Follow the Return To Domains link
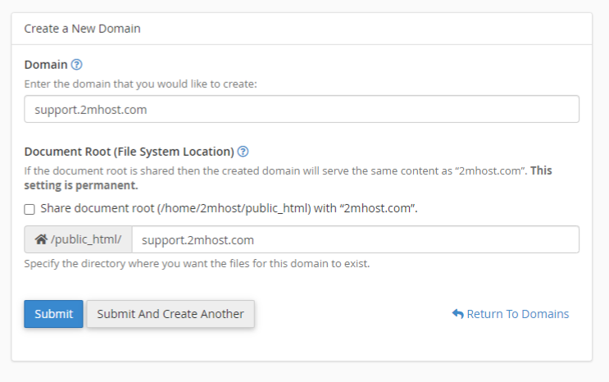609x382 pixels. click(517, 314)
